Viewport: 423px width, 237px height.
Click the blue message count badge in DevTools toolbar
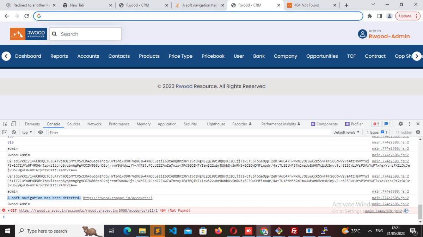(387, 124)
